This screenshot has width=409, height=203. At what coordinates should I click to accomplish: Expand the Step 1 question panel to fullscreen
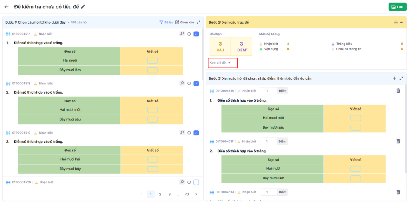(198, 22)
